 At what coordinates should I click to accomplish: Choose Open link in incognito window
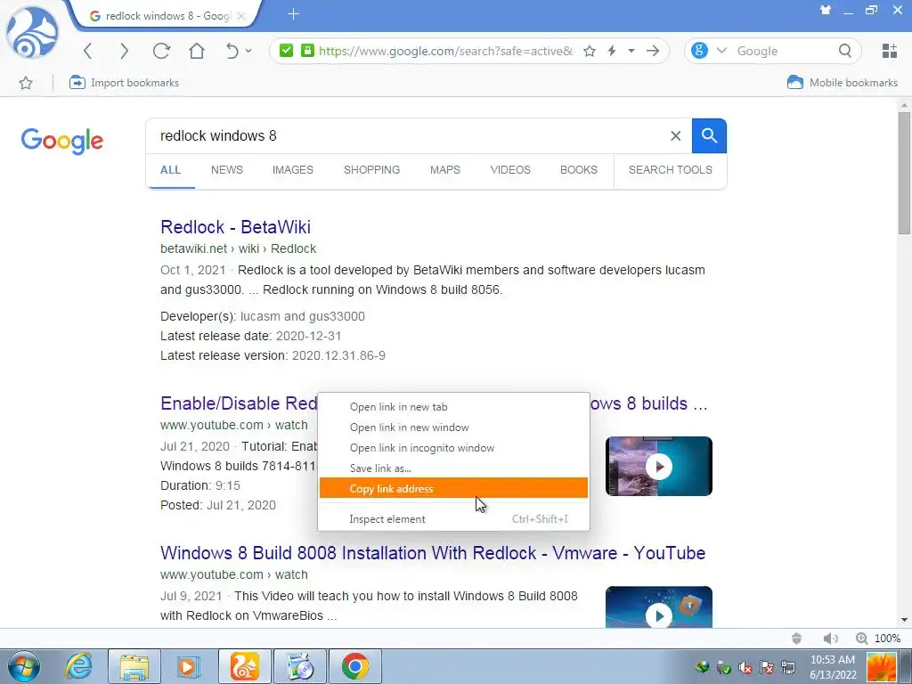click(x=453, y=448)
